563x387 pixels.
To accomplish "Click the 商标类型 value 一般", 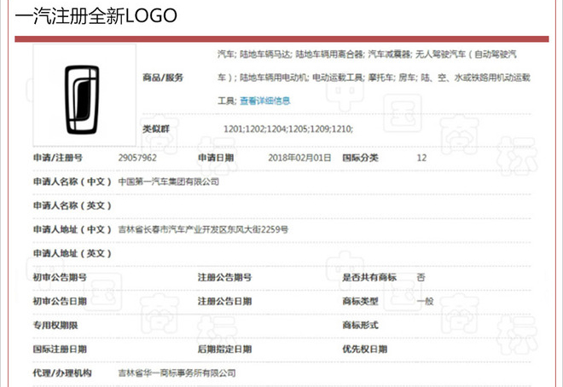I will (x=425, y=301).
